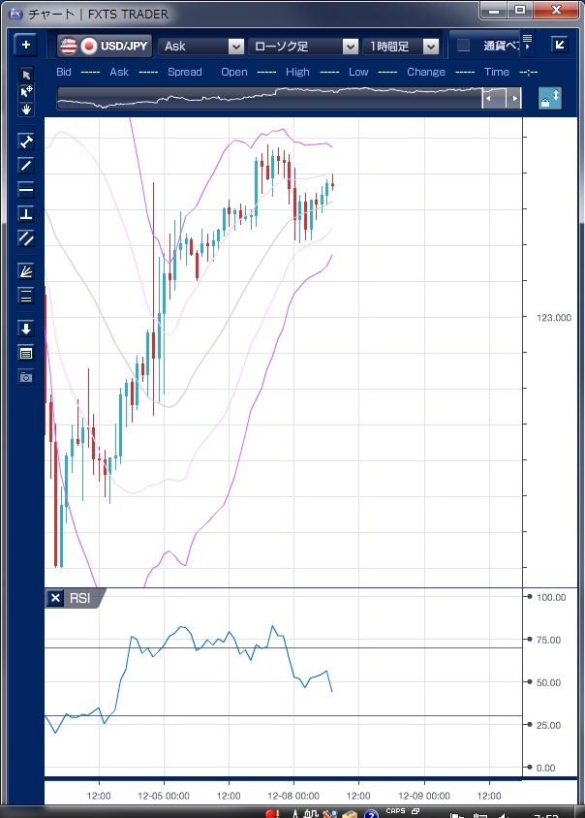585x818 pixels.
Task: Select the trend line drawing tool
Action: pyautogui.click(x=26, y=166)
